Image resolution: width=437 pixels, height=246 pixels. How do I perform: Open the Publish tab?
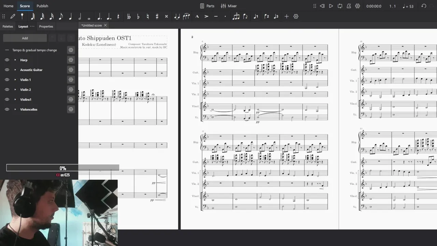pyautogui.click(x=42, y=6)
